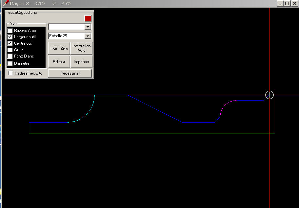Maximize the window
Image resolution: width=299 pixels, height=208 pixels.
coord(287,3)
